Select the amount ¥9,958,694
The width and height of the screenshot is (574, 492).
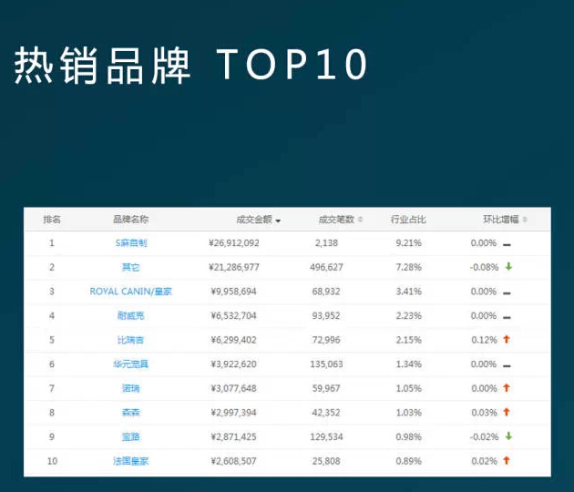tap(234, 292)
